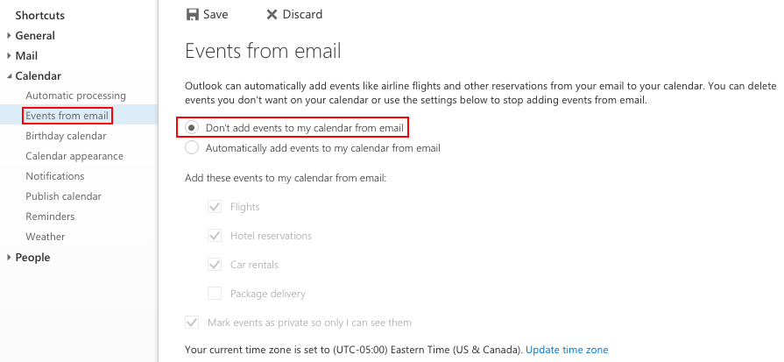784x362 pixels.
Task: Select "Don't add events to my calendar" radio button
Action: coord(192,127)
